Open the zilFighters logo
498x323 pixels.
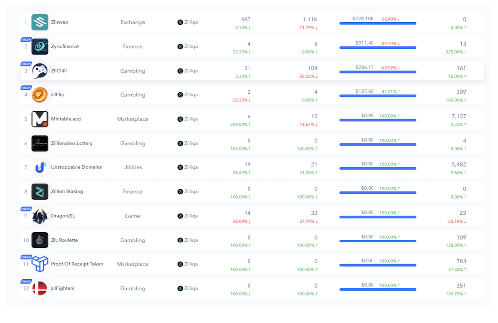(x=40, y=288)
